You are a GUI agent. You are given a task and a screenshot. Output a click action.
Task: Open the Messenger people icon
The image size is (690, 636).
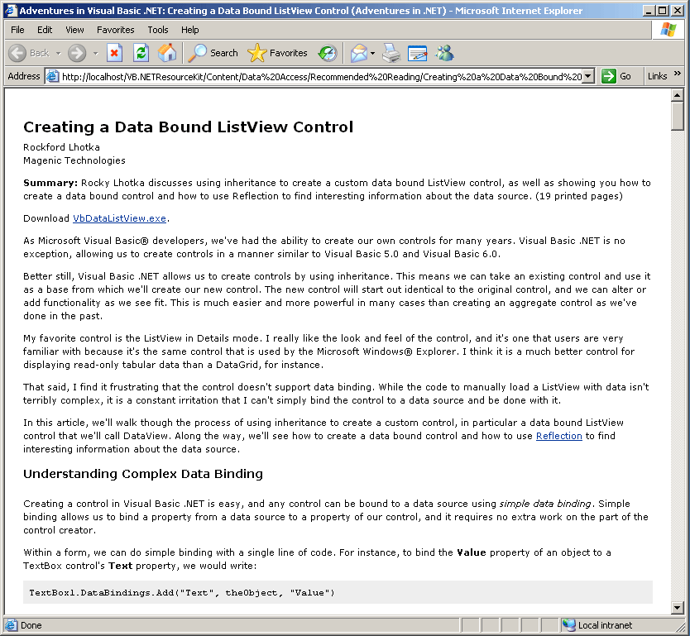444,53
